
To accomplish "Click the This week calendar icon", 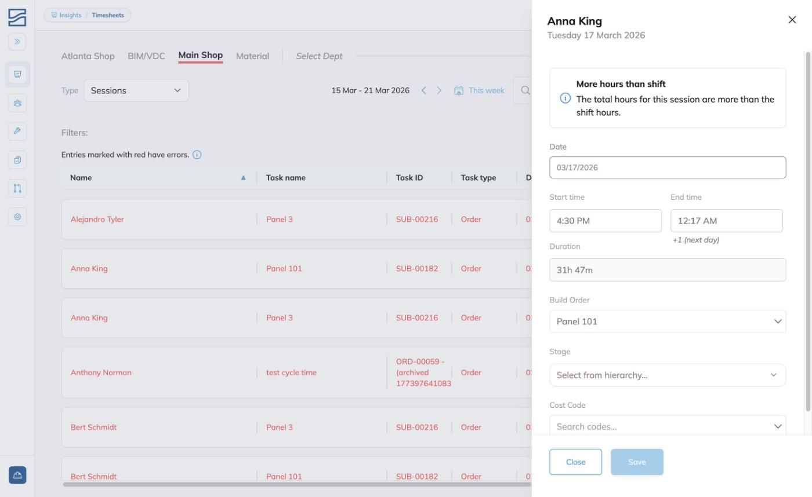I will pyautogui.click(x=459, y=91).
